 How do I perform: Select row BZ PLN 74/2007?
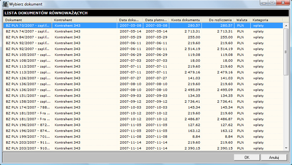pos(143,31)
